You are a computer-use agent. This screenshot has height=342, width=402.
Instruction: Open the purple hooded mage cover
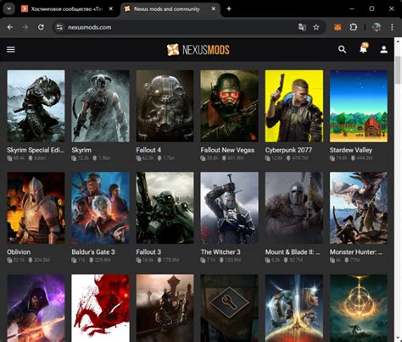pos(36,308)
